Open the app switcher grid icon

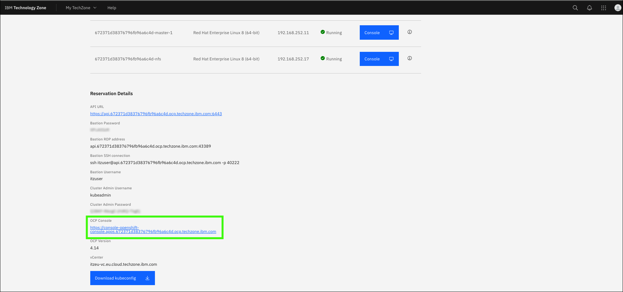[604, 8]
